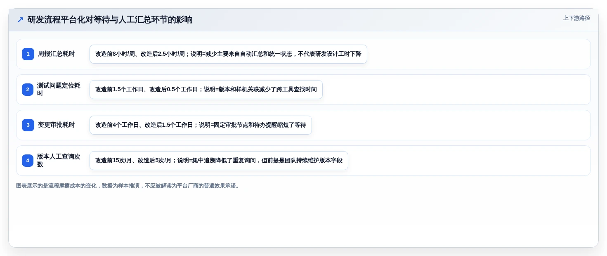
Task: Select the 测试问题定位耗时 row label
Action: pyautogui.click(x=59, y=90)
